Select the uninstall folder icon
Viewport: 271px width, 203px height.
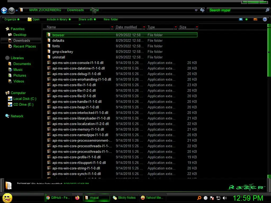tap(49, 57)
